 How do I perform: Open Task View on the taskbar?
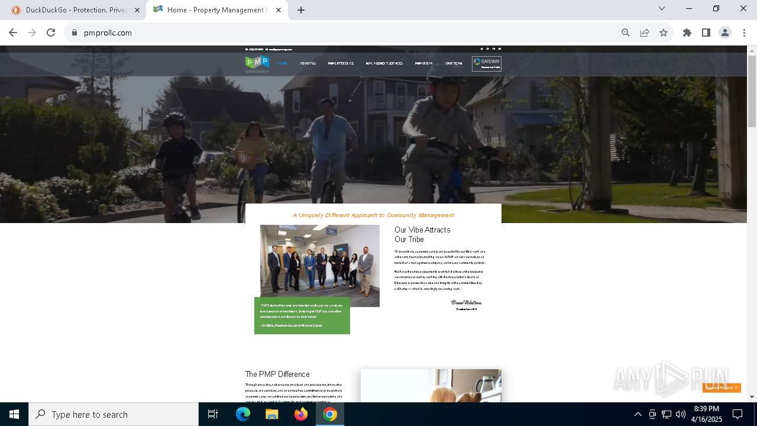(x=213, y=414)
